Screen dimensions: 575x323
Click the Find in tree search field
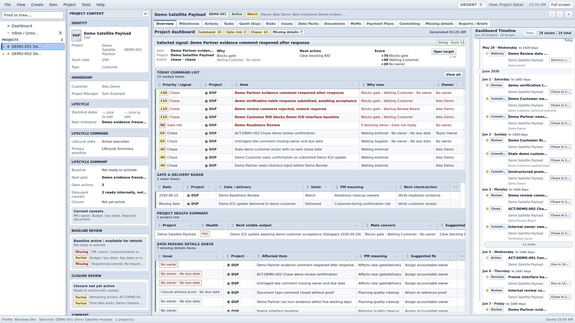coord(33,15)
